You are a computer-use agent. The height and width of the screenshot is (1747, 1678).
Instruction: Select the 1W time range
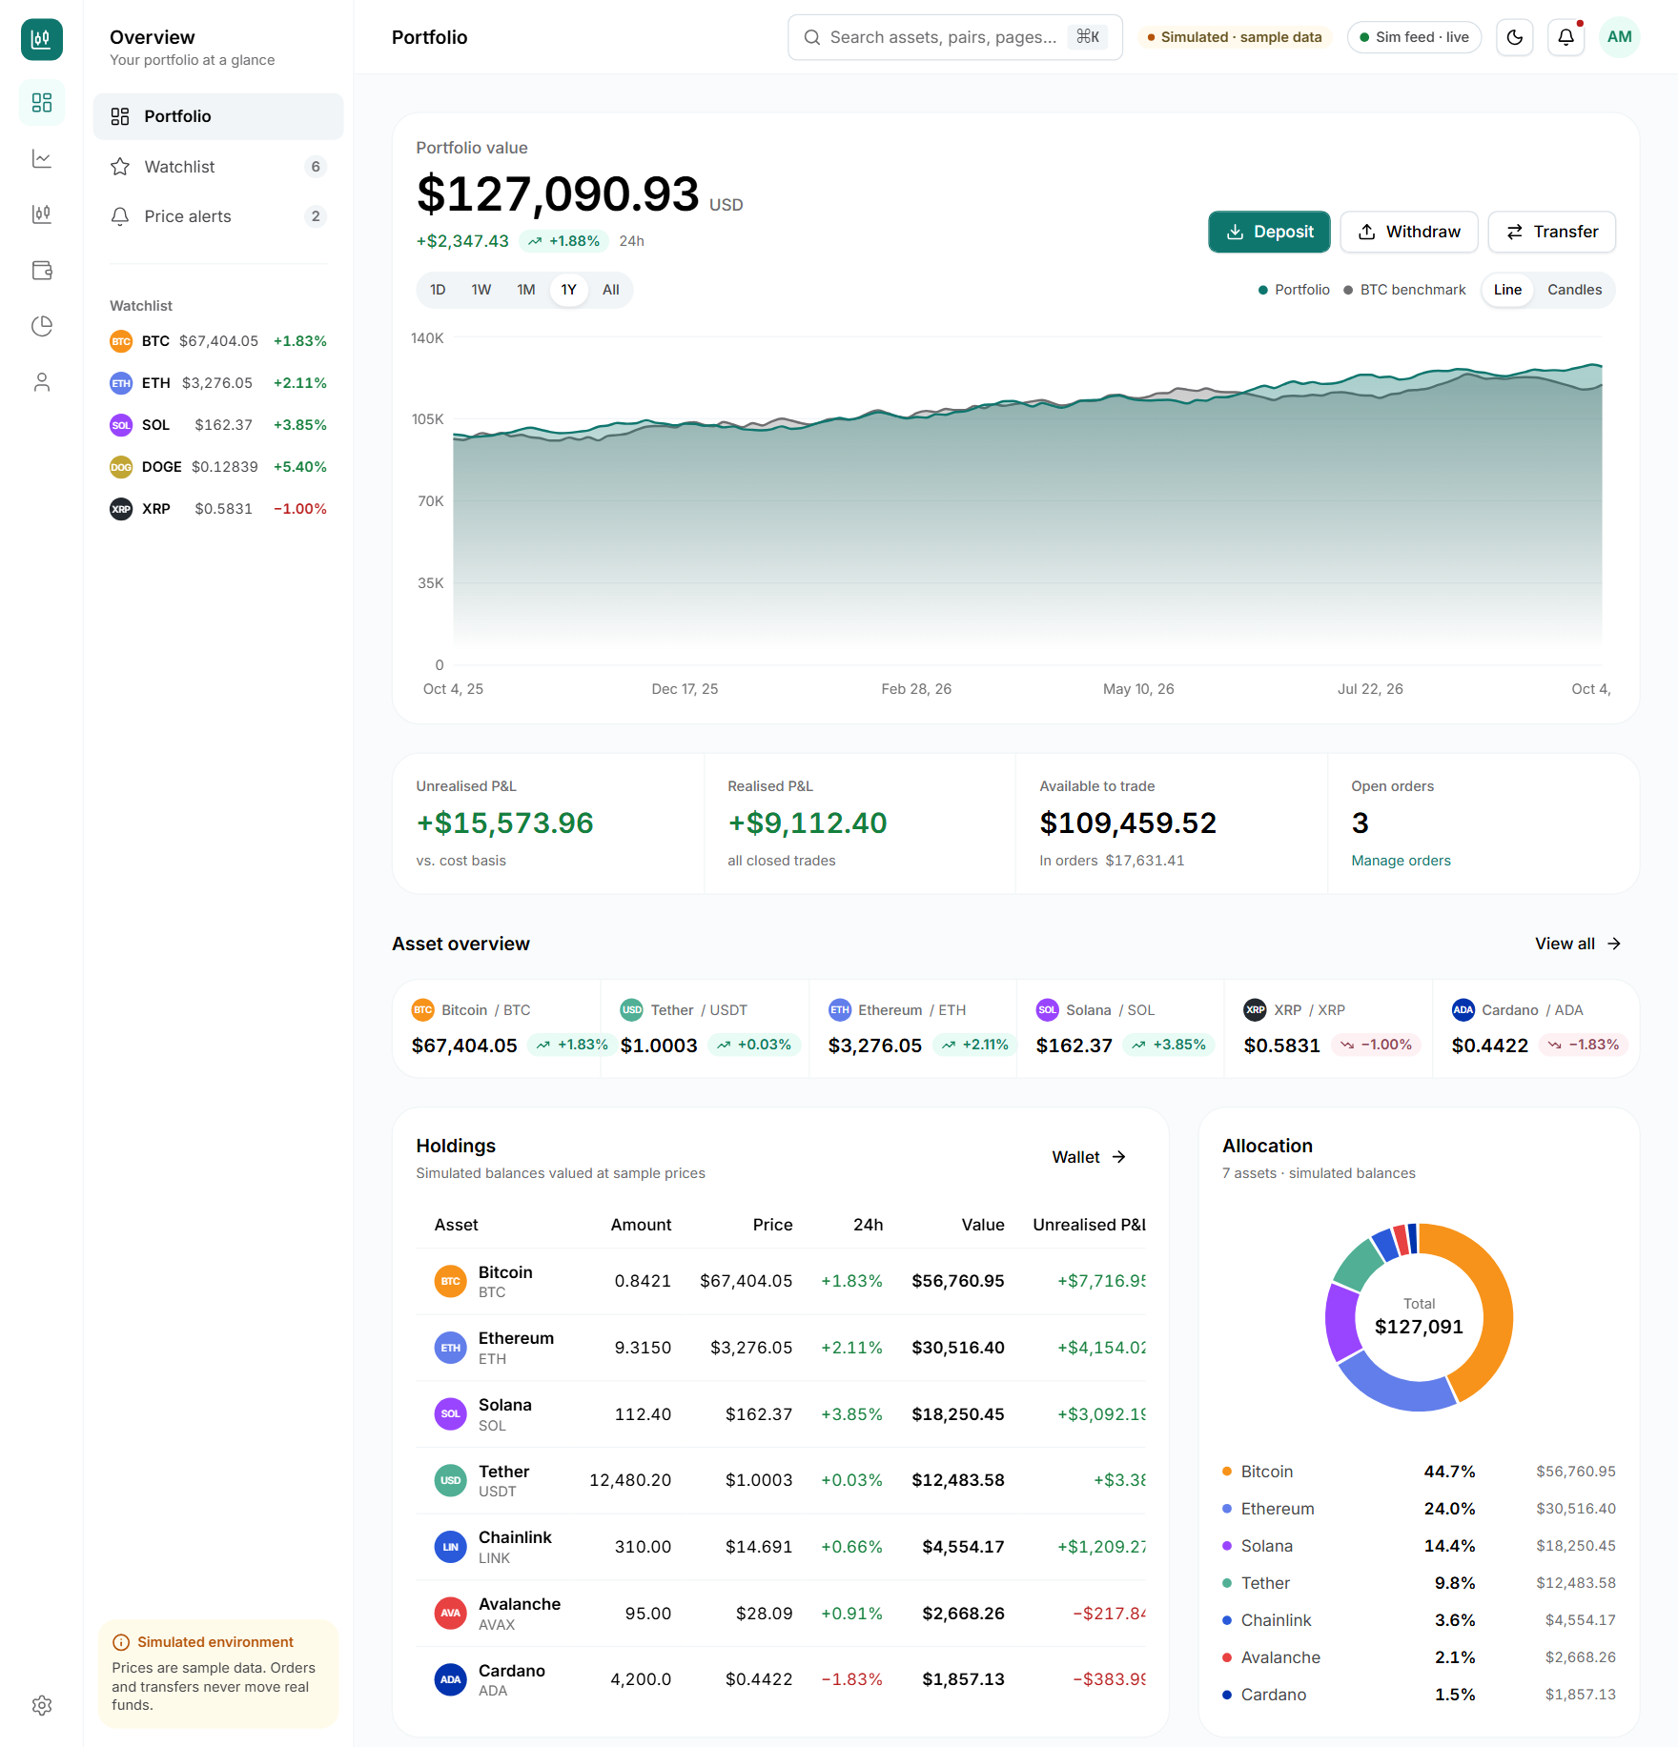(x=481, y=290)
